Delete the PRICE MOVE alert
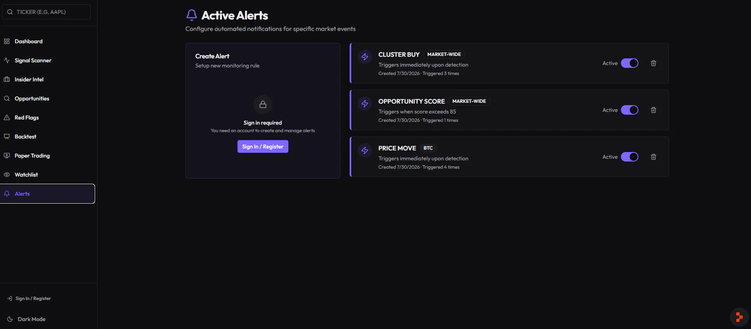The width and height of the screenshot is (751, 329). point(654,157)
